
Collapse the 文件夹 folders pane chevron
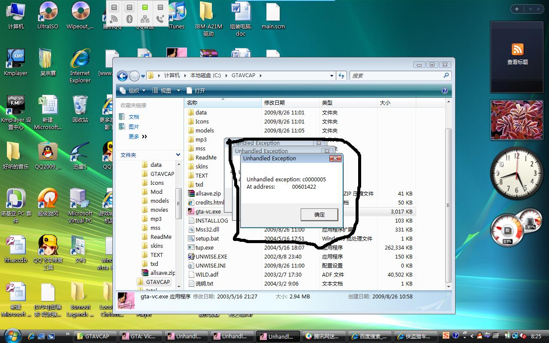178,155
